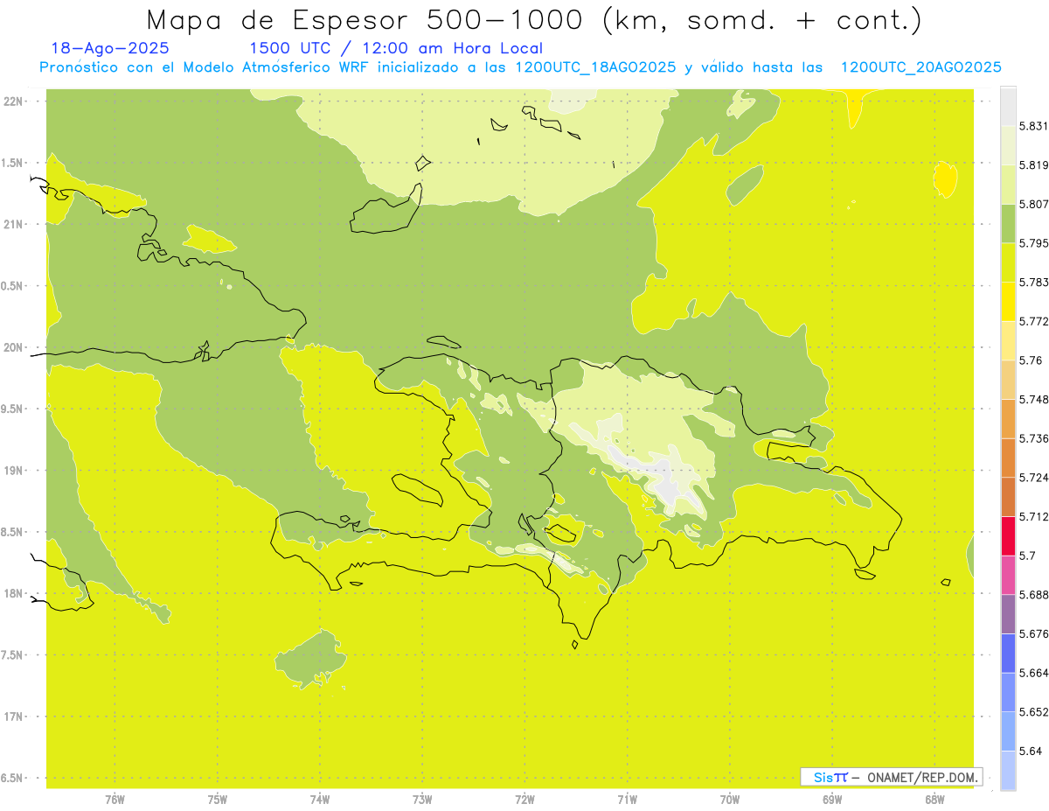Click the '70W' longitude label
1049x811 pixels.
[730, 800]
